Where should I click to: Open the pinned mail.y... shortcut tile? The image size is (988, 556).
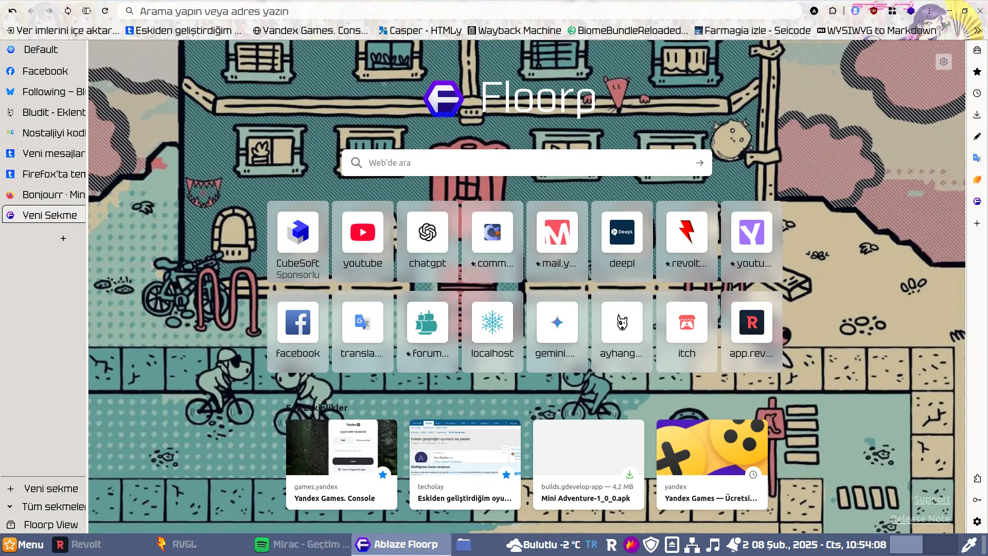pos(557,241)
